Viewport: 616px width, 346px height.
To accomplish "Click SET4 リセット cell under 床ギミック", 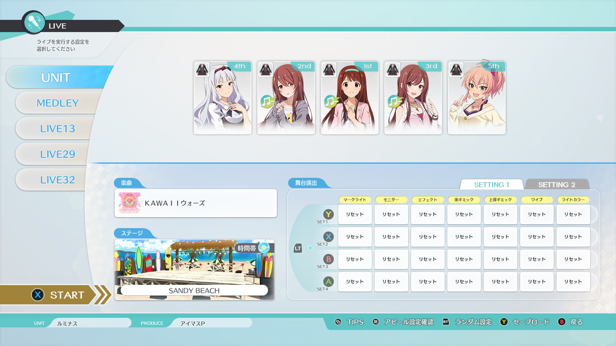I will coord(464,282).
